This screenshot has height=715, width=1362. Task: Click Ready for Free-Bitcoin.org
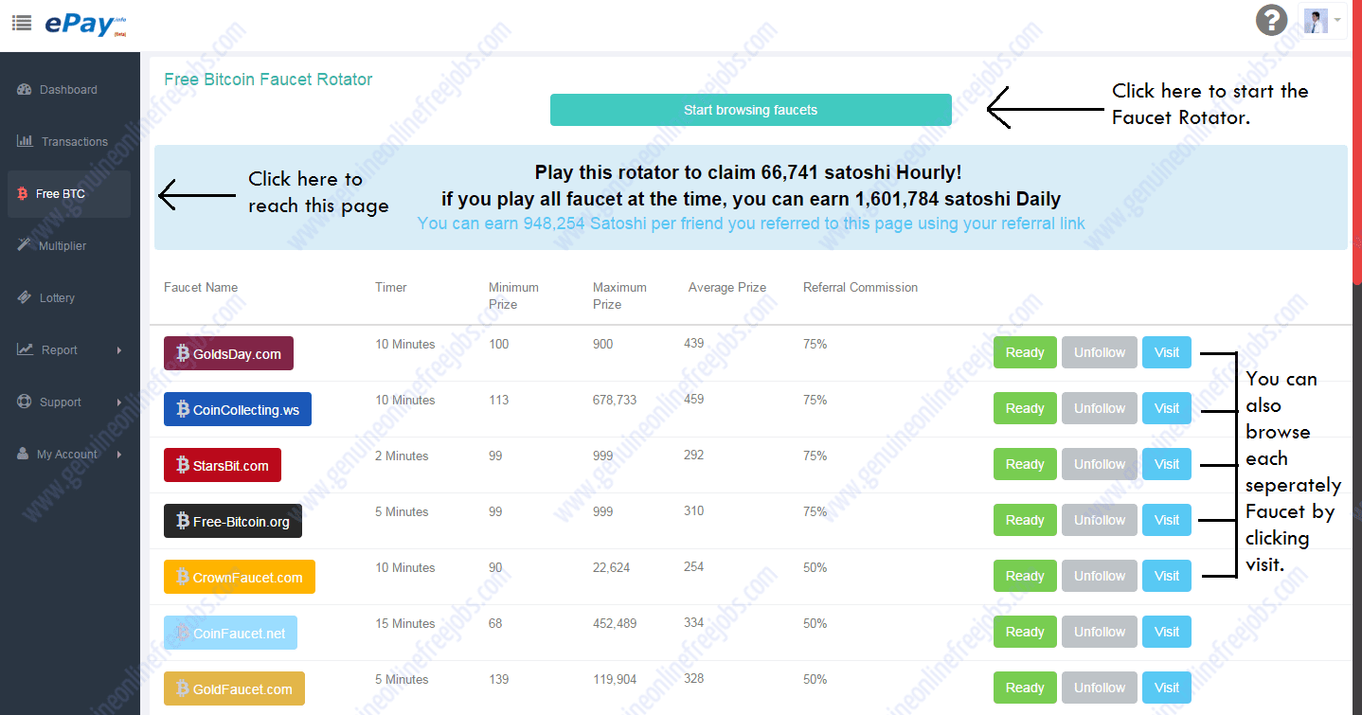point(1025,520)
